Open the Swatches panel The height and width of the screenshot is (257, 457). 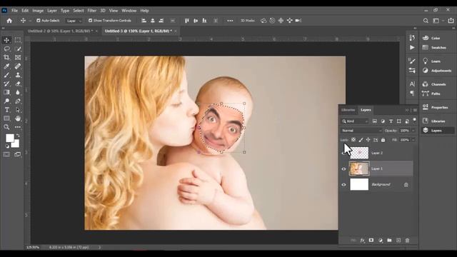point(434,48)
